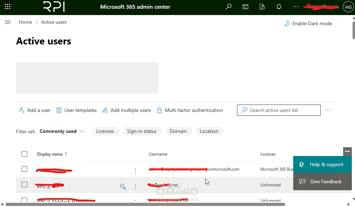Open the Licenses filter
The width and height of the screenshot is (355, 207).
105,131
